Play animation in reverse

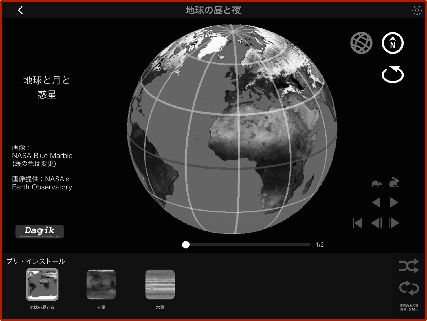pos(377,202)
